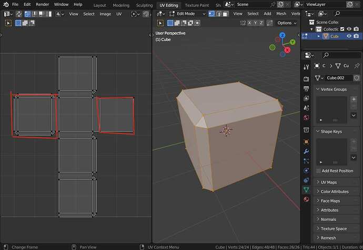Click the Blender logo icon
The height and width of the screenshot is (250, 363).
6,4
